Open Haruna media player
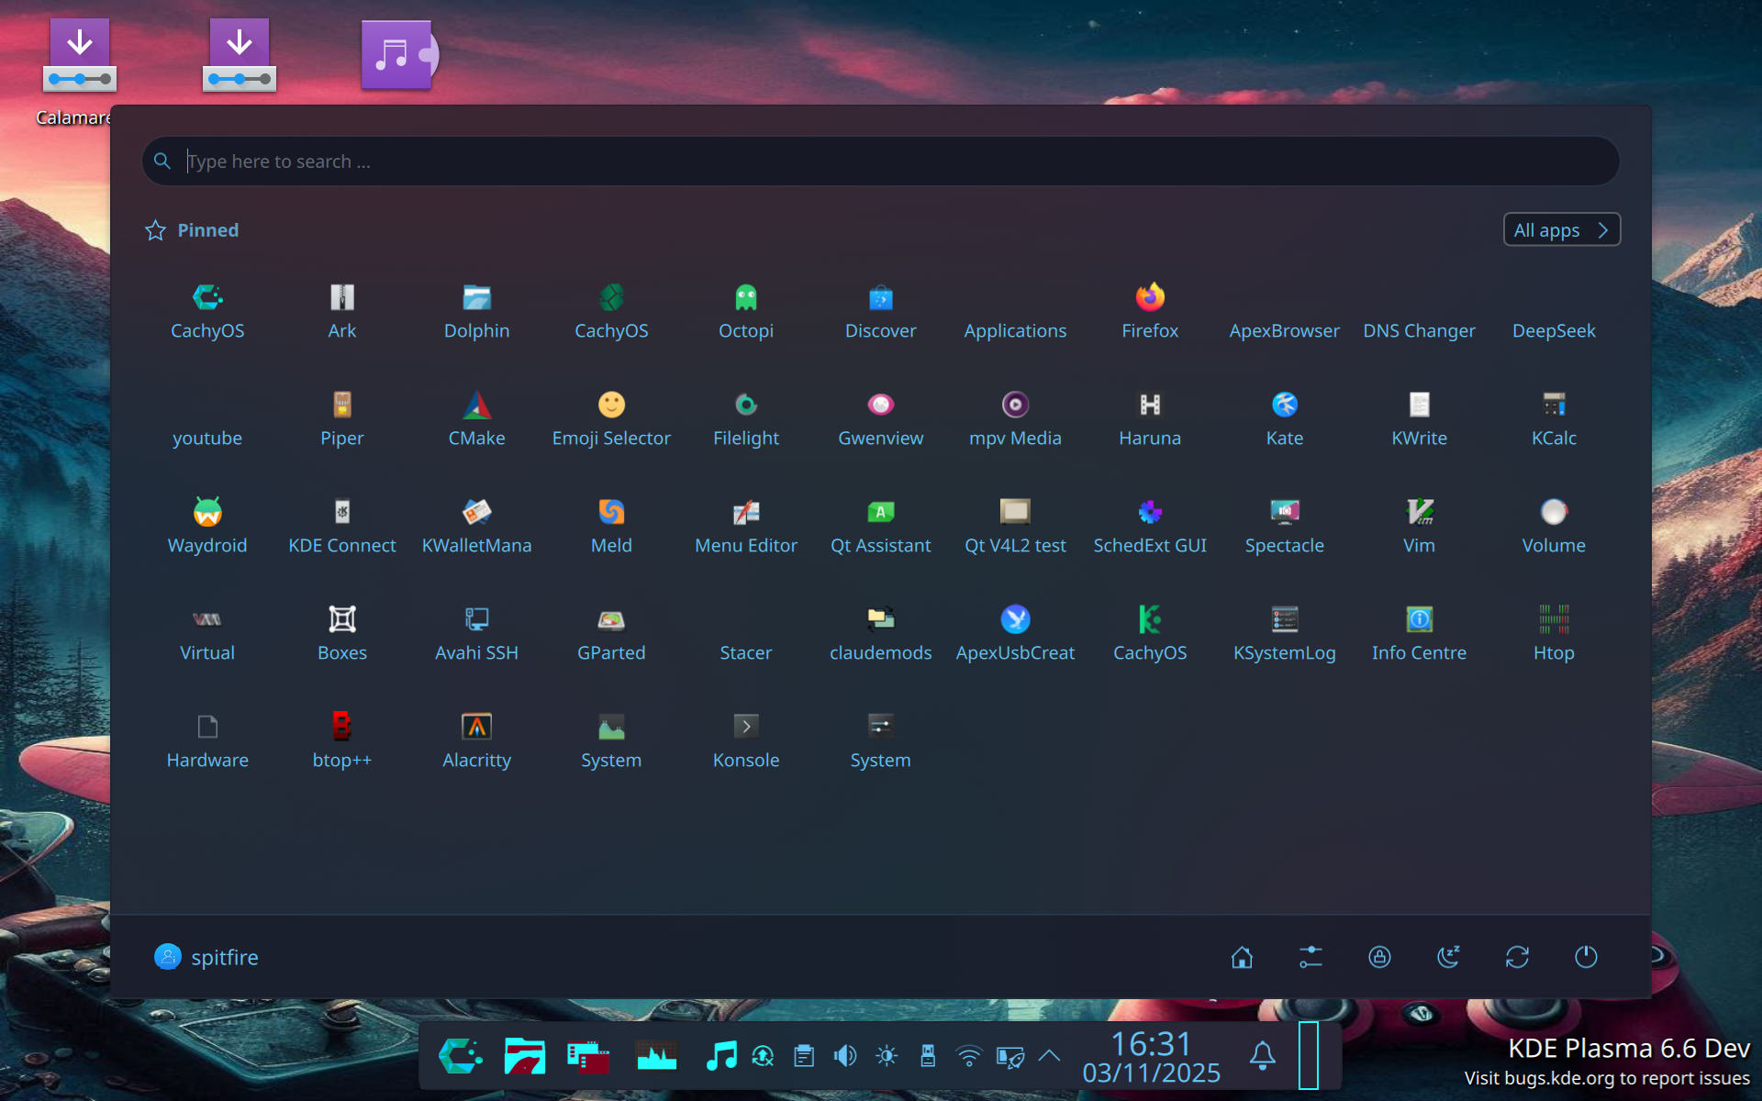This screenshot has height=1101, width=1762. pyautogui.click(x=1150, y=419)
